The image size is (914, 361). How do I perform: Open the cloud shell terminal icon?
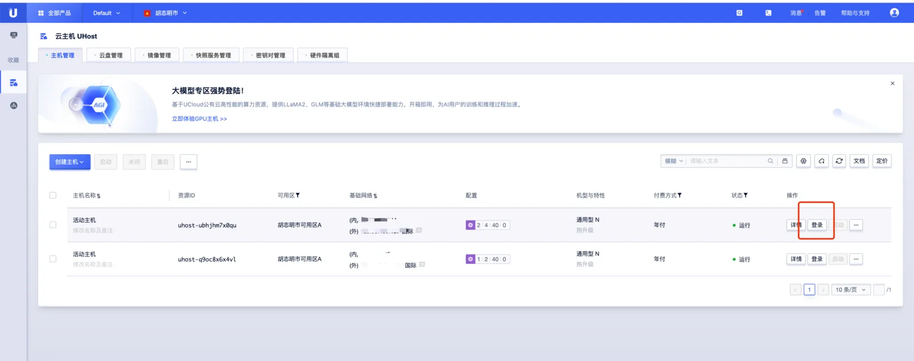[x=768, y=13]
